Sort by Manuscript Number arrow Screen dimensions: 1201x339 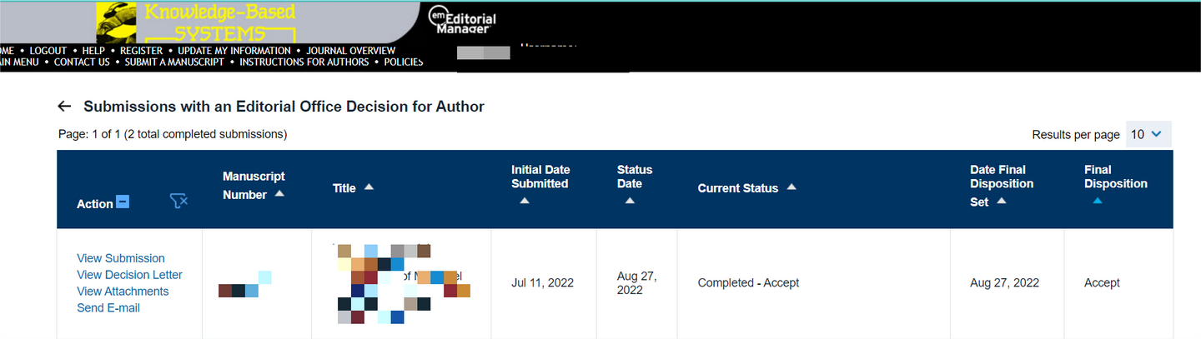click(x=279, y=194)
